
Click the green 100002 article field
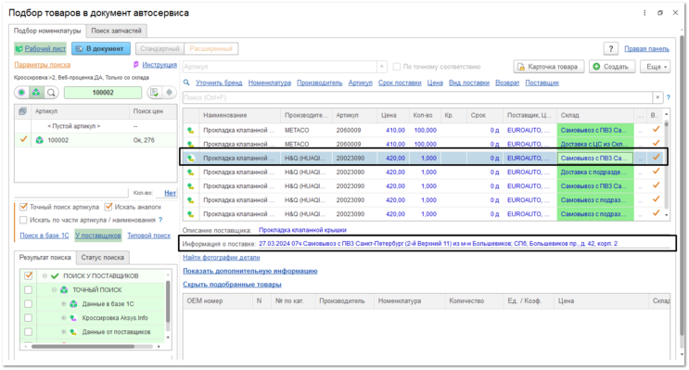(x=103, y=93)
